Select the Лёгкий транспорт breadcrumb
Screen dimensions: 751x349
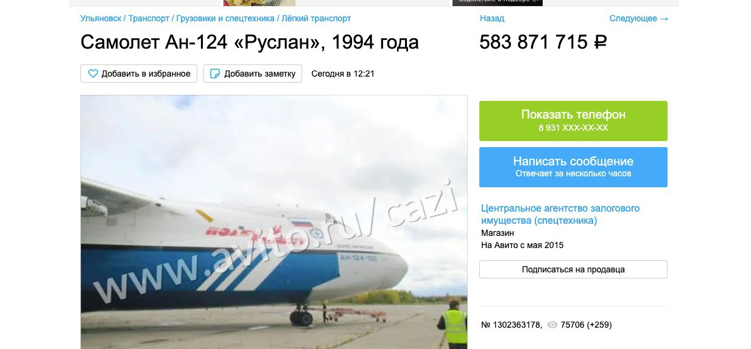click(316, 19)
